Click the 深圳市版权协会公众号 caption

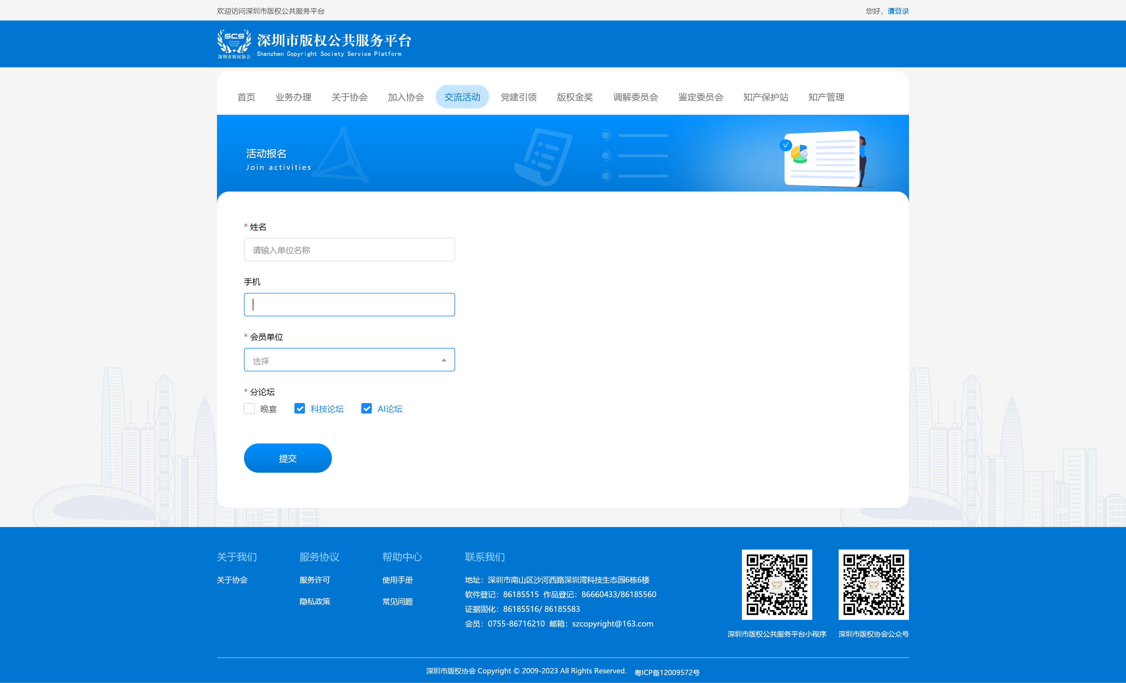tap(874, 634)
